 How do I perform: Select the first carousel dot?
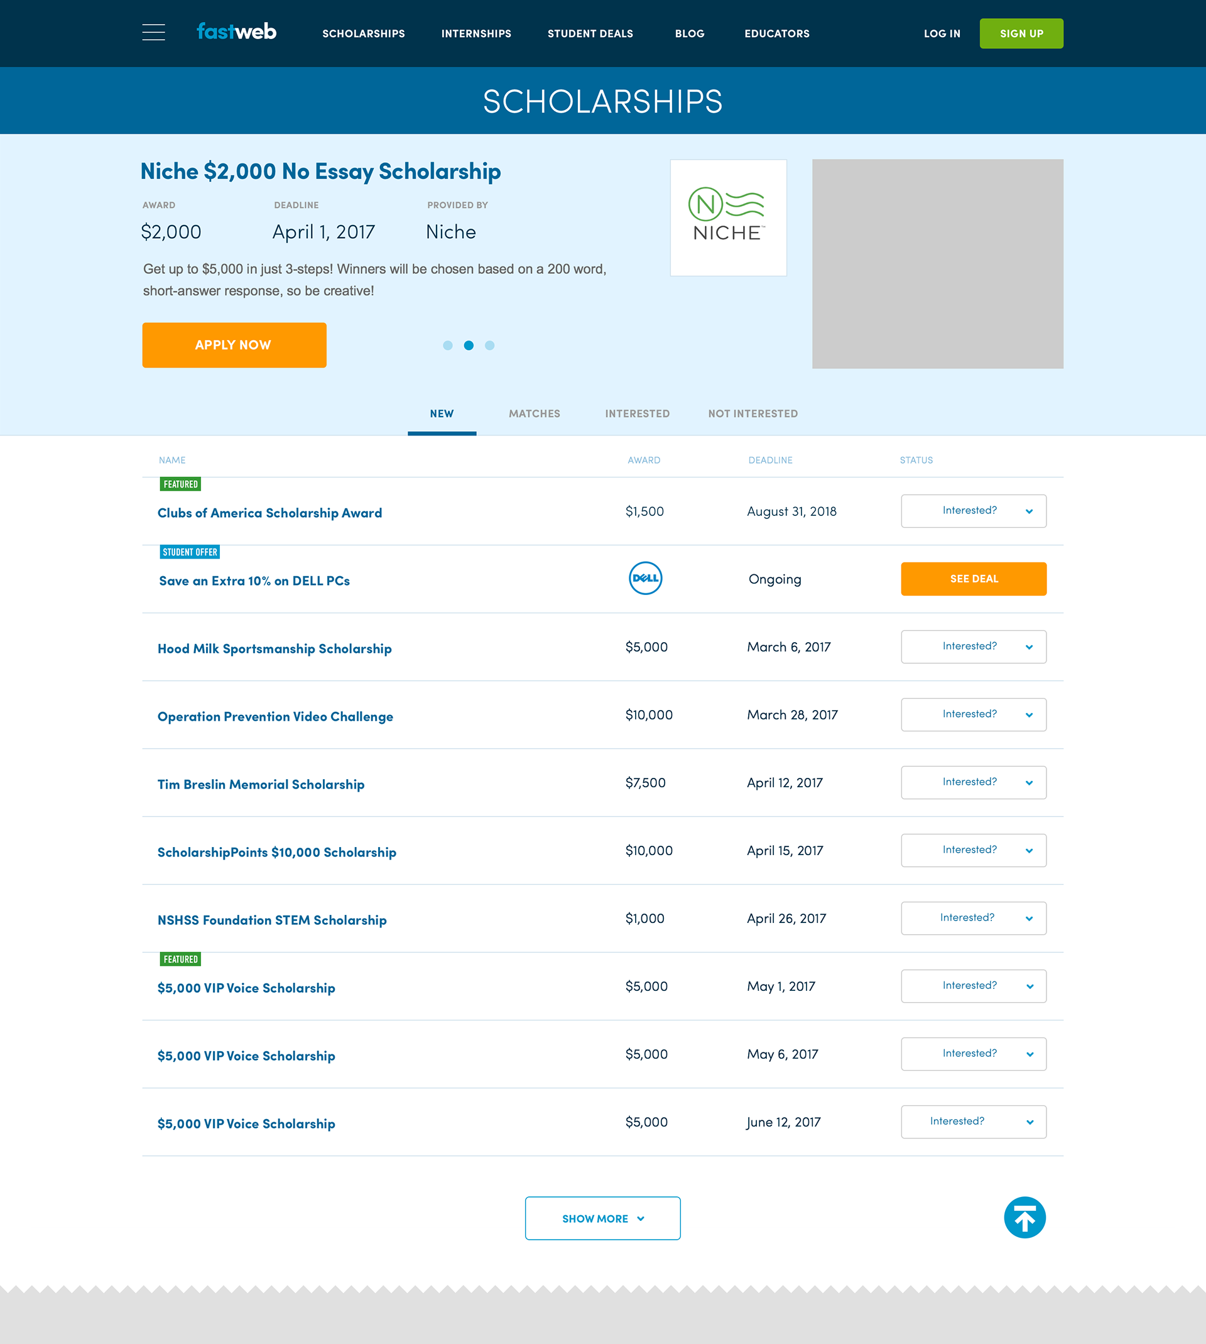448,346
